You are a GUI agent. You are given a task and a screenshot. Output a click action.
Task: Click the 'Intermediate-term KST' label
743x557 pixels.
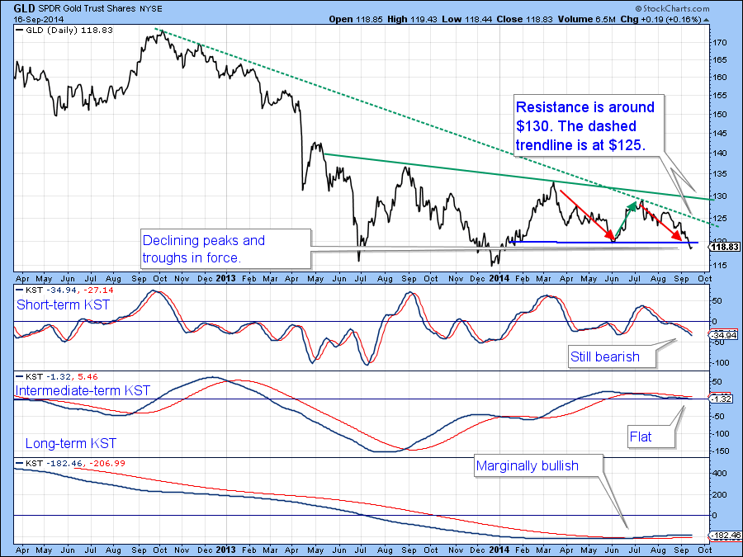[83, 390]
